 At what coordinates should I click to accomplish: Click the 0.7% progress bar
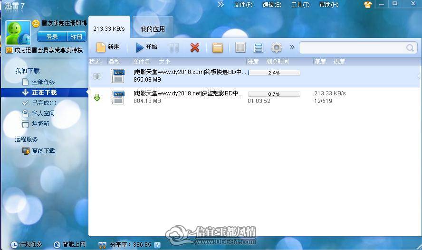point(274,94)
